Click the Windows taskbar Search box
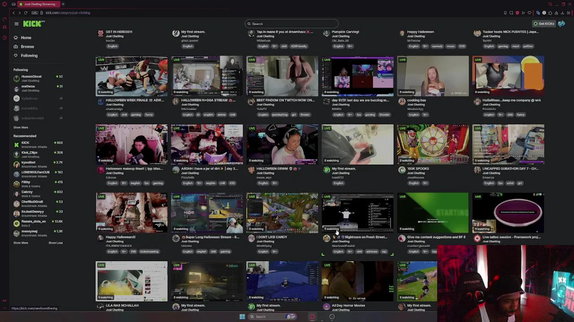Viewport: 574px width, 322px height. point(273,317)
